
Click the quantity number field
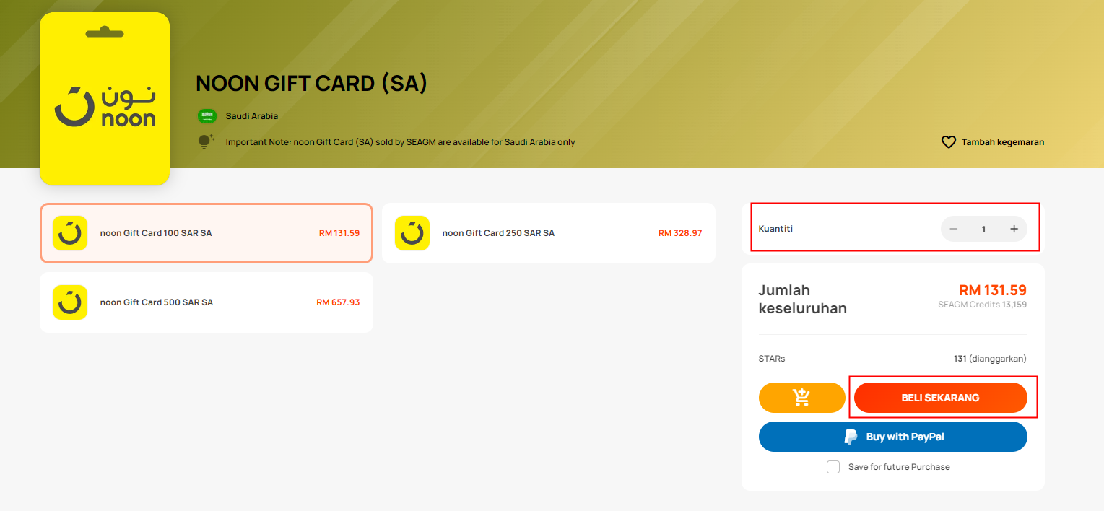pyautogui.click(x=983, y=229)
